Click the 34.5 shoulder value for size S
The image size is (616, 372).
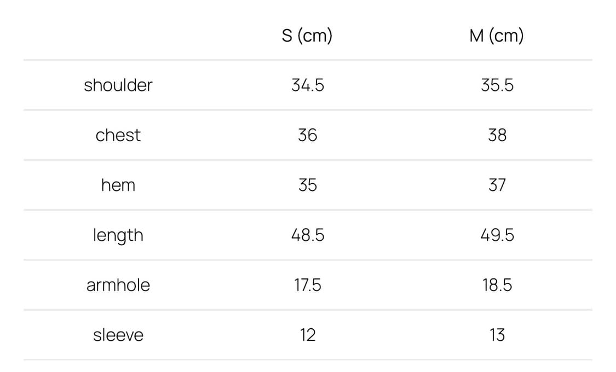[x=308, y=85]
